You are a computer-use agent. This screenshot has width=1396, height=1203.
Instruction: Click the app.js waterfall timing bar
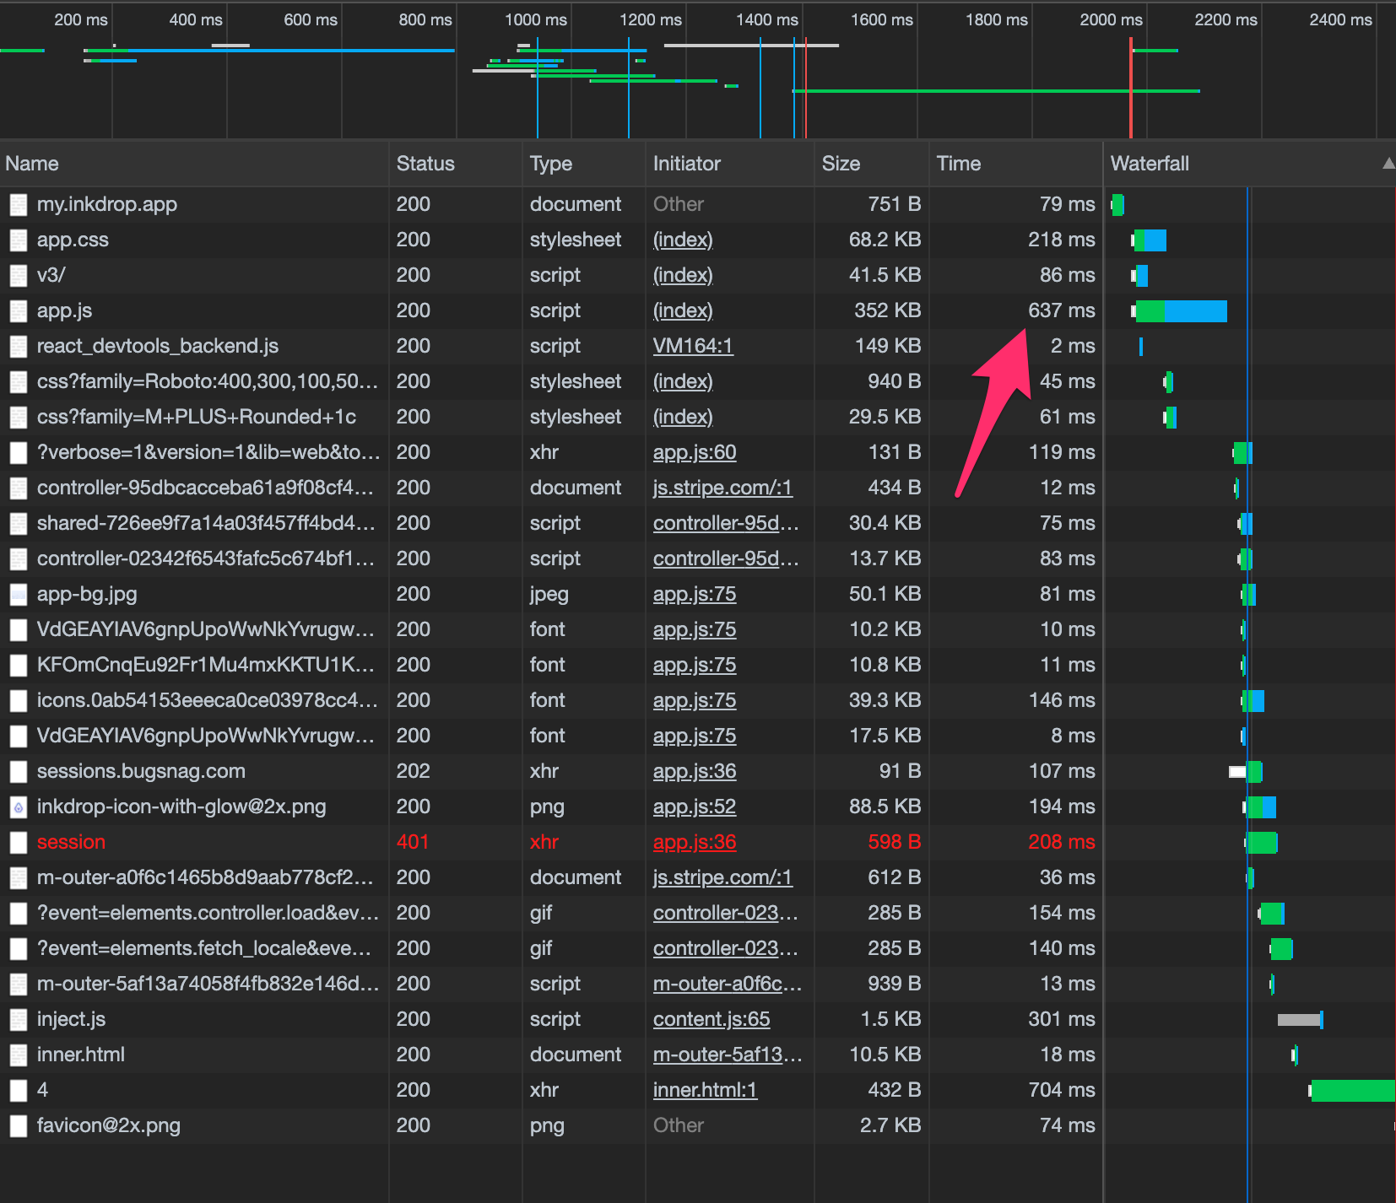[x=1180, y=311]
